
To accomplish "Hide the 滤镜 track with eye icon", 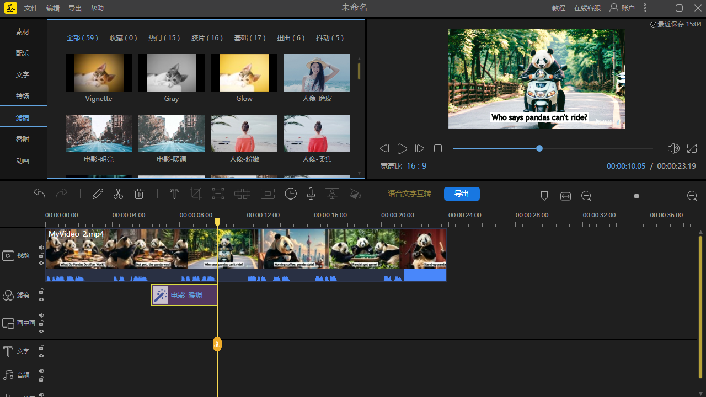I will click(41, 299).
